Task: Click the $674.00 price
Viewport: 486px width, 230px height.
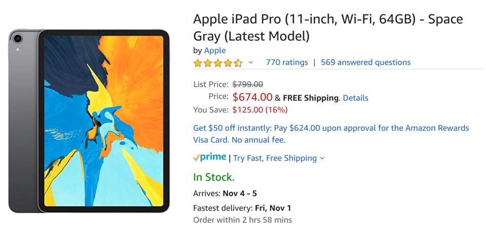Action: (x=252, y=97)
